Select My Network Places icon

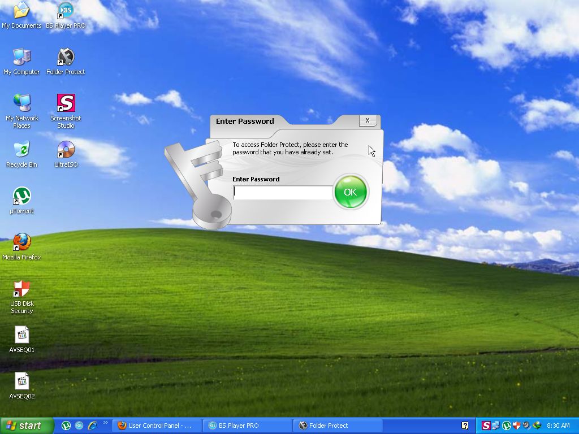[x=22, y=111]
